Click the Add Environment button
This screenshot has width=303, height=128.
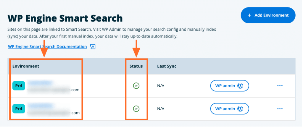[268, 15]
